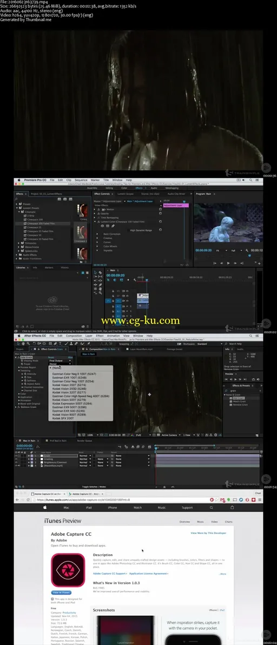This screenshot has width=277, height=645.
Task: Switch screenshots to iPad view
Action: coord(223,610)
